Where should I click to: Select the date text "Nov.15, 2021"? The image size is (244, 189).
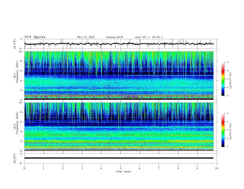86,37
